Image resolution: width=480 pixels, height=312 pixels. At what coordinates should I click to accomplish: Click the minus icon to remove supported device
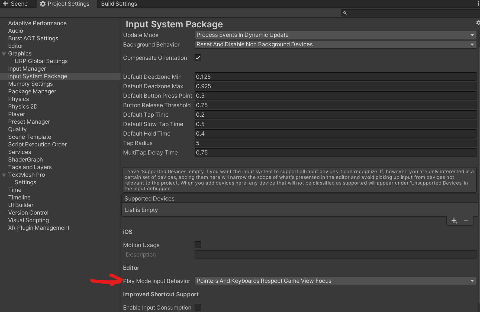pyautogui.click(x=466, y=221)
